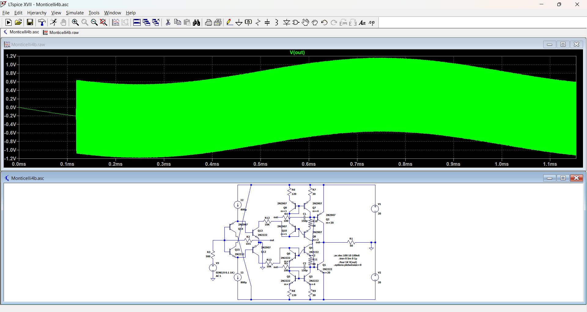Minimize the Monticelli4b.asc schematic window

click(549, 178)
